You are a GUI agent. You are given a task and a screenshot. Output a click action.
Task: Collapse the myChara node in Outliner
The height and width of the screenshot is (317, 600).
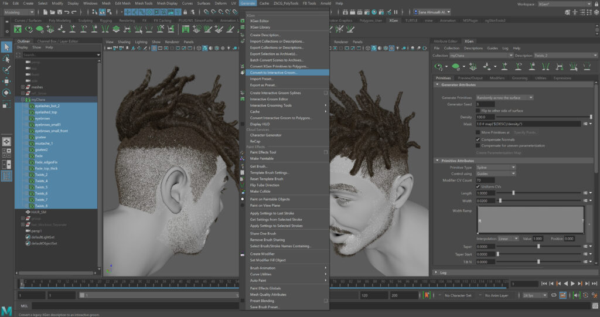[23, 100]
